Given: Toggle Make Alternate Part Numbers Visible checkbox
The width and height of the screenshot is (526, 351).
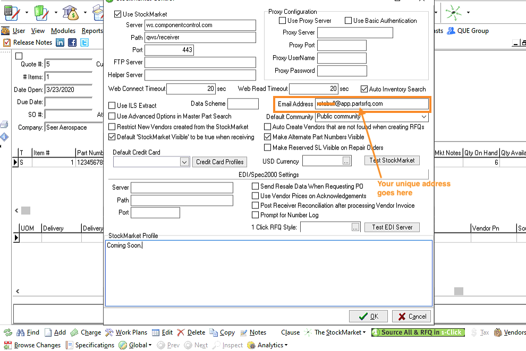Looking at the screenshot, I should click(x=267, y=137).
